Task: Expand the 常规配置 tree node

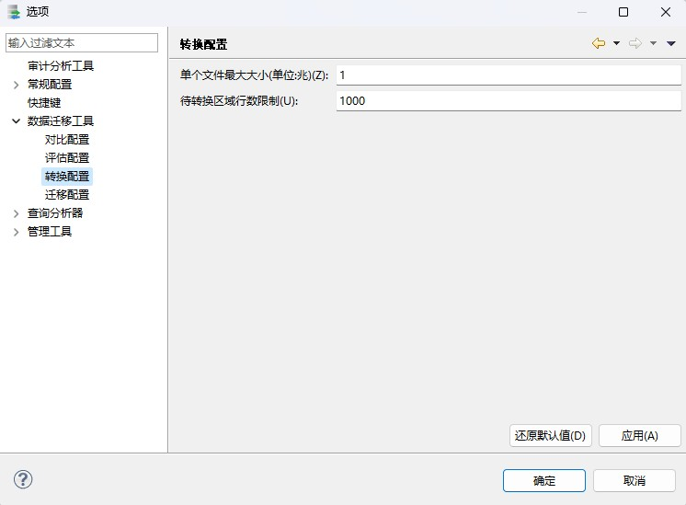Action: tap(17, 85)
